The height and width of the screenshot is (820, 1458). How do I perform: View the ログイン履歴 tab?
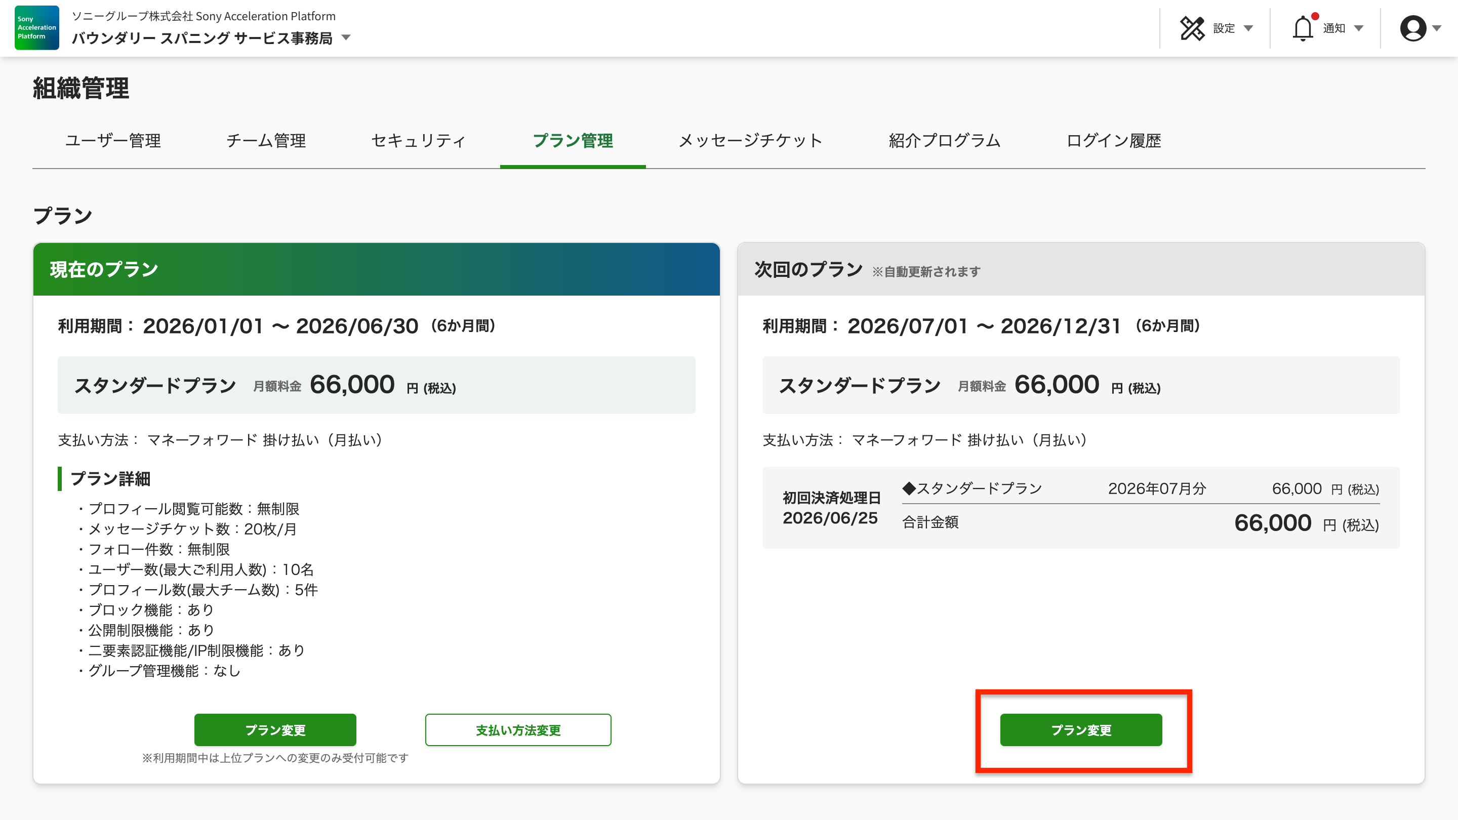(1113, 140)
